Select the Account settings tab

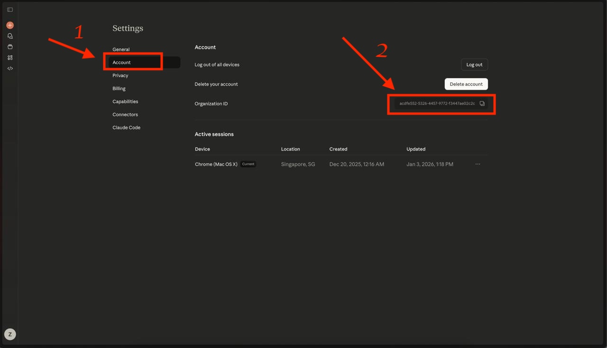(122, 62)
